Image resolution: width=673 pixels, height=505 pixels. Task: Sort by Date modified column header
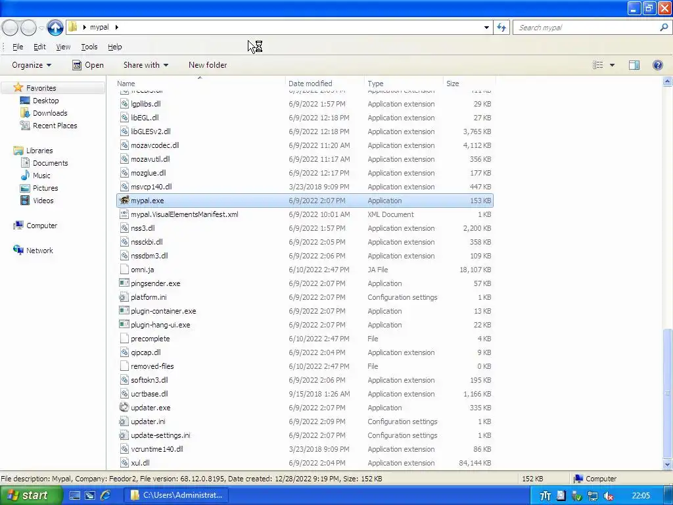pyautogui.click(x=325, y=84)
